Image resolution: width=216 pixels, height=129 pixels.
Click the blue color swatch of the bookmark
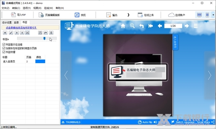click(40, 61)
